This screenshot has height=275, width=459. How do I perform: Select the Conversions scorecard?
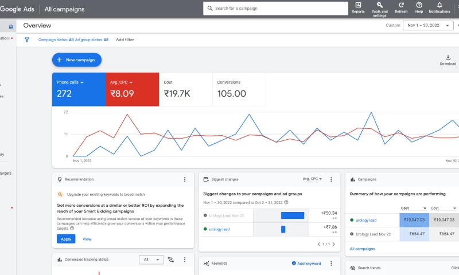click(x=239, y=89)
